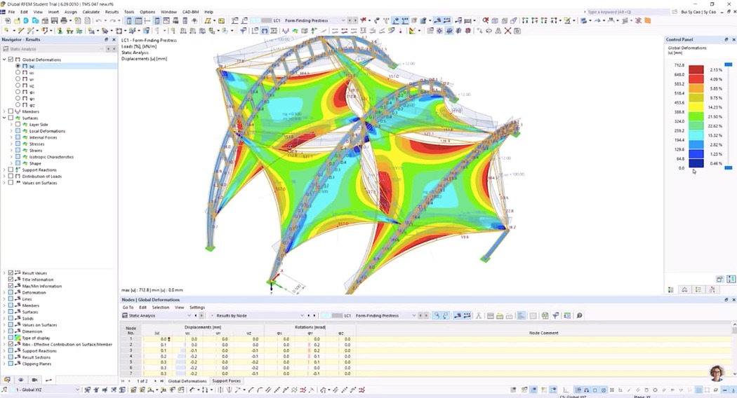The image size is (737, 398).
Task: Click the funnel filter icon in second toolbar
Action: pos(243,31)
